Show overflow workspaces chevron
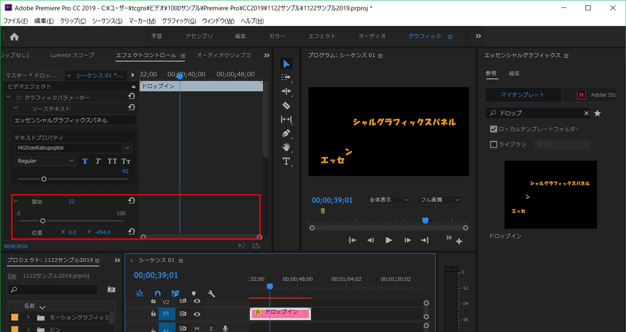This screenshot has width=626, height=332. pyautogui.click(x=478, y=36)
